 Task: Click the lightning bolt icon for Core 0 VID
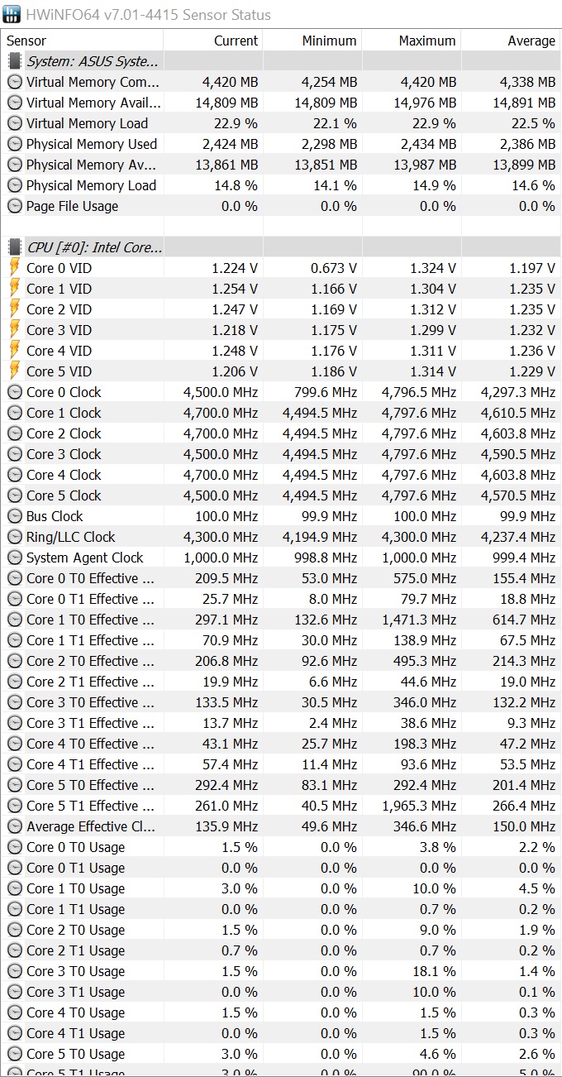pos(15,268)
